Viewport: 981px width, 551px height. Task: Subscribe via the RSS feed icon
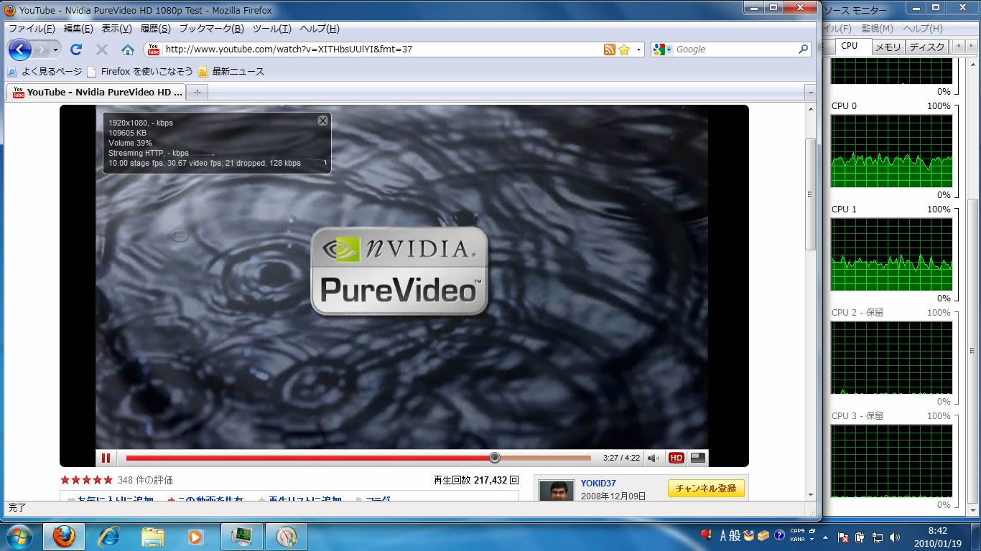tap(609, 50)
